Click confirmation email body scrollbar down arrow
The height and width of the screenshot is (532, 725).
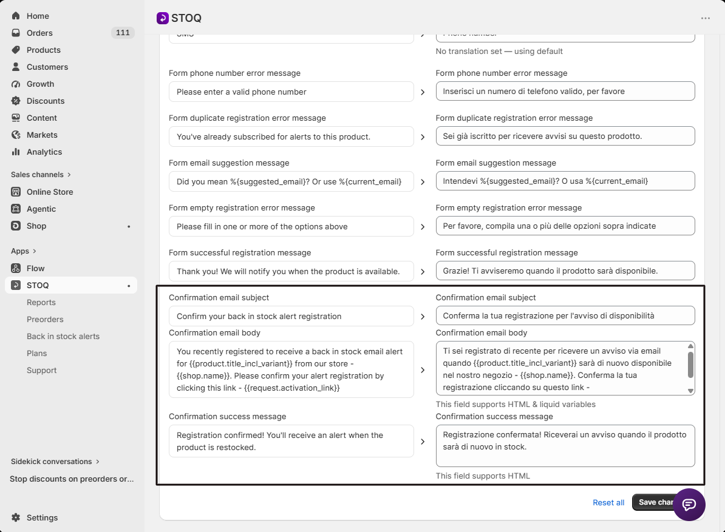point(690,391)
